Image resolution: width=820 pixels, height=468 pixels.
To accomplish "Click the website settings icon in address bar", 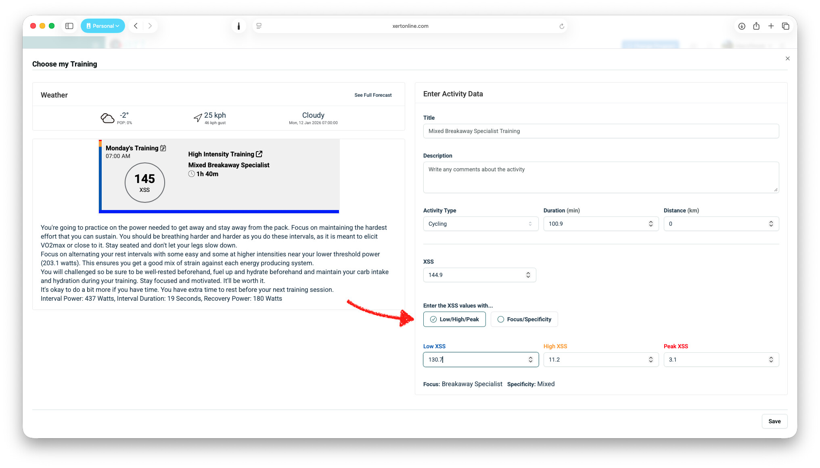I will point(259,26).
